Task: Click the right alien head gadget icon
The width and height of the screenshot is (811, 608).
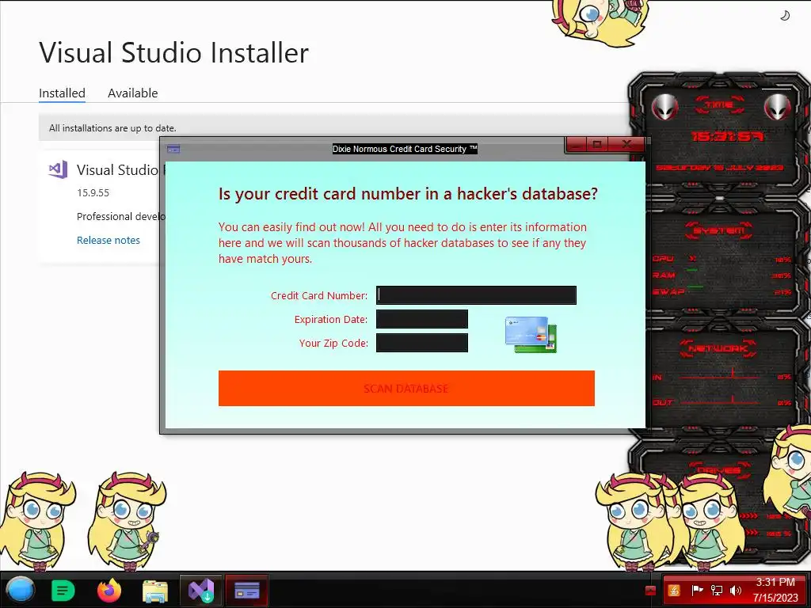Action: click(778, 107)
